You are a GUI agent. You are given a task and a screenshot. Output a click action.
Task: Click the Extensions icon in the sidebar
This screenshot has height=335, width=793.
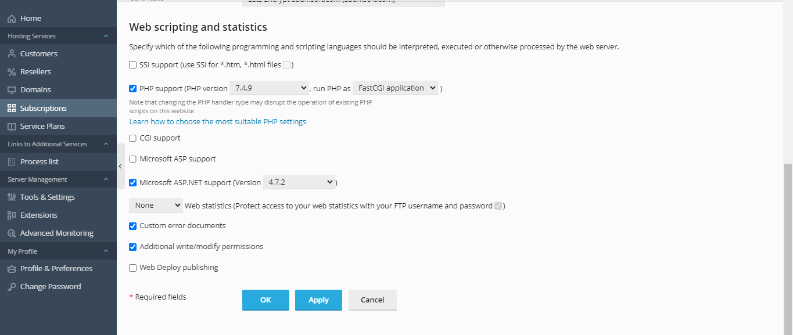12,215
